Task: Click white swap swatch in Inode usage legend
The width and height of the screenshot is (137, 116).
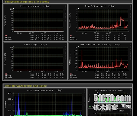Action: (x=6, y=76)
